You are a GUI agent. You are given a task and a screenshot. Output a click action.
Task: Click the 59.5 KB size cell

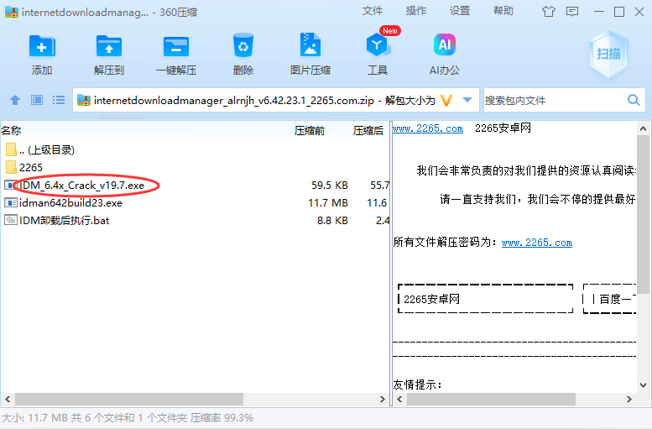click(329, 186)
